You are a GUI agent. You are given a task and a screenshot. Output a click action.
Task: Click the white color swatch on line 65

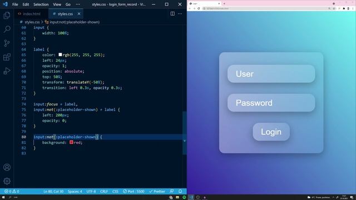coord(60,54)
